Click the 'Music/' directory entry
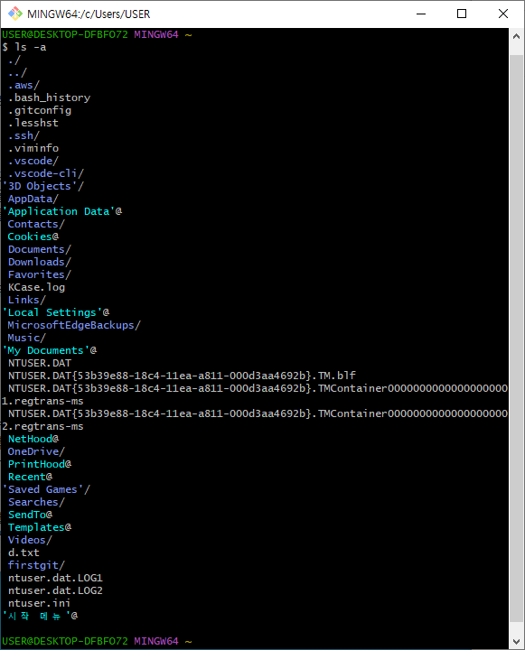This screenshot has height=650, width=525. [26, 338]
